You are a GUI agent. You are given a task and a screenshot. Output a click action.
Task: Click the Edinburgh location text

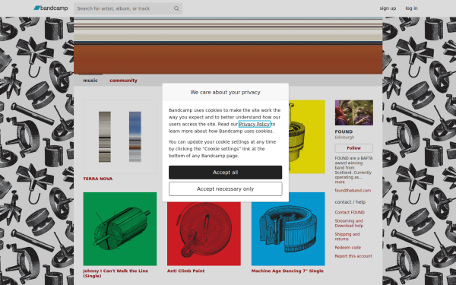344,138
